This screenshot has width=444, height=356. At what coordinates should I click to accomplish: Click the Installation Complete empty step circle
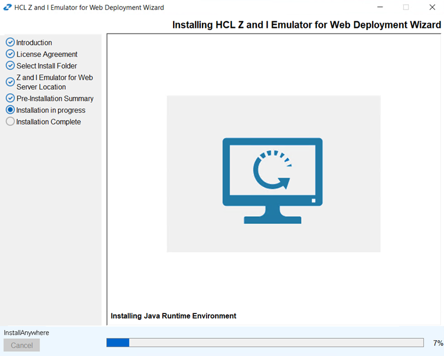[10, 122]
